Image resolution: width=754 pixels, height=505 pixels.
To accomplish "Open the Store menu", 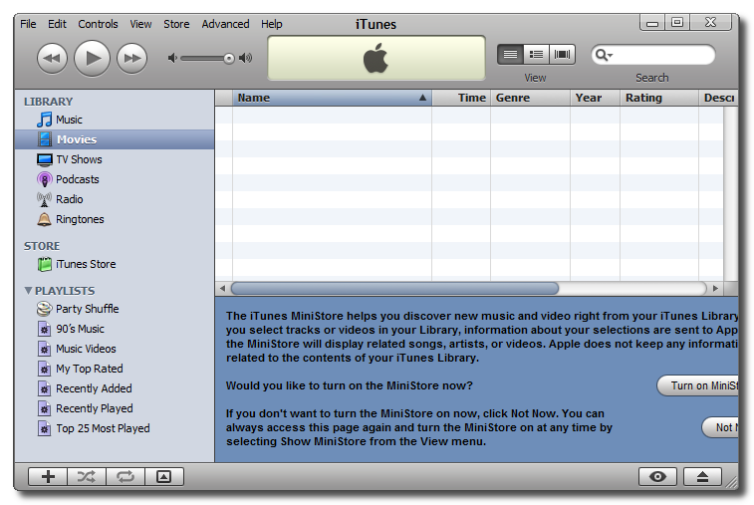I will pos(176,24).
